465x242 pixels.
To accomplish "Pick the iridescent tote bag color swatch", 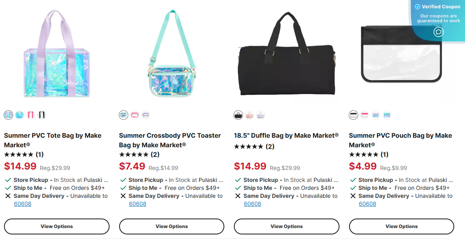I will pos(8,115).
